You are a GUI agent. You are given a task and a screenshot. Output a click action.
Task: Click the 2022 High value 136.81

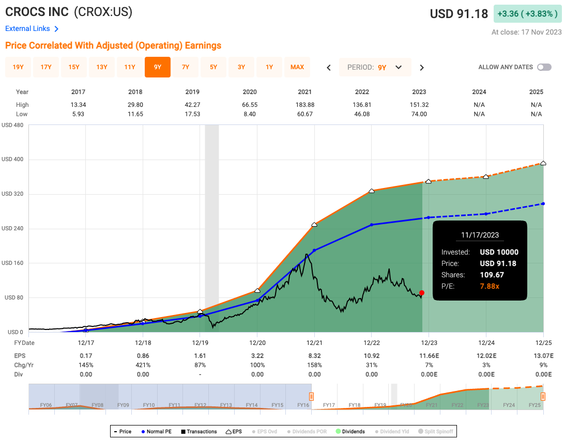click(362, 105)
